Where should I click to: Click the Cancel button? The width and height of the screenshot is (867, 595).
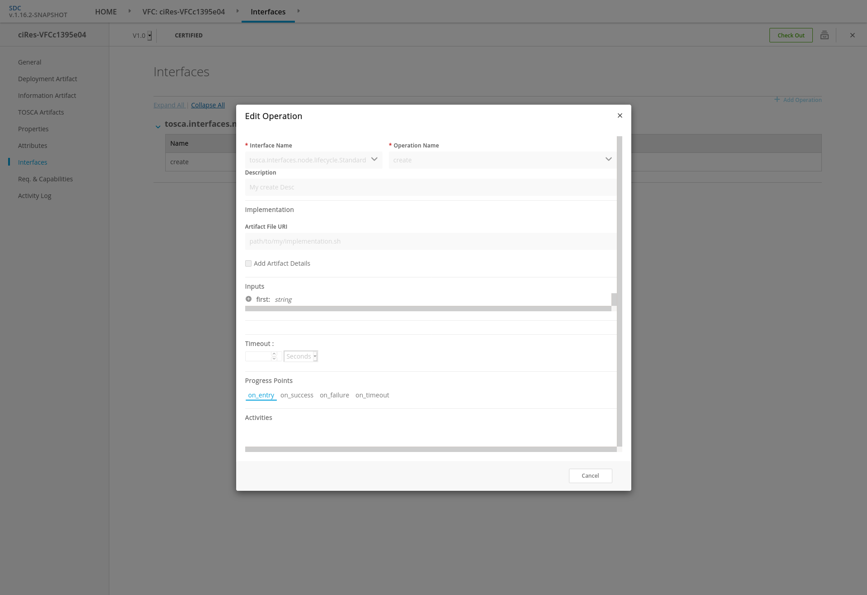[x=590, y=476]
